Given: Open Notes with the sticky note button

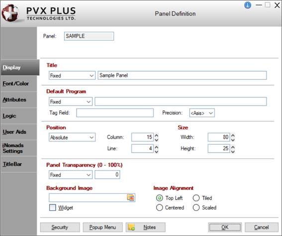Looking at the screenshot, I should coord(146,227).
